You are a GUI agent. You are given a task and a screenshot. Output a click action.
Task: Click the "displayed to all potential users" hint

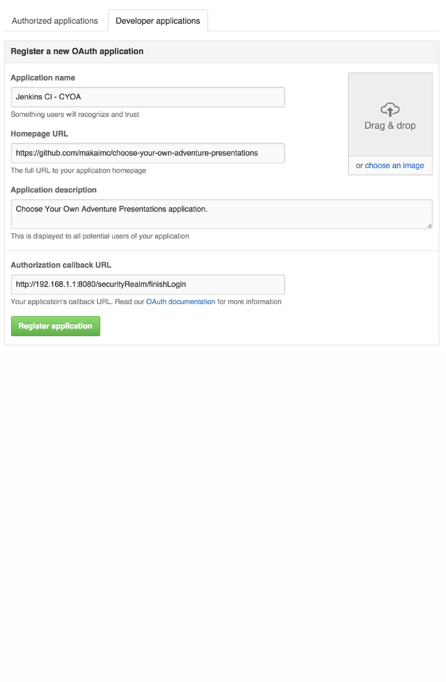pos(100,236)
